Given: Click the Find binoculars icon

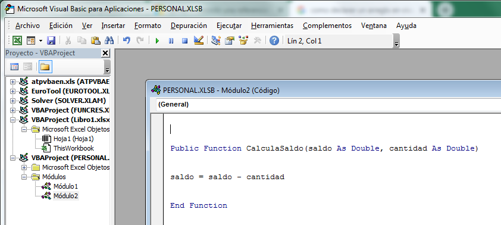Looking at the screenshot, I should (x=109, y=40).
